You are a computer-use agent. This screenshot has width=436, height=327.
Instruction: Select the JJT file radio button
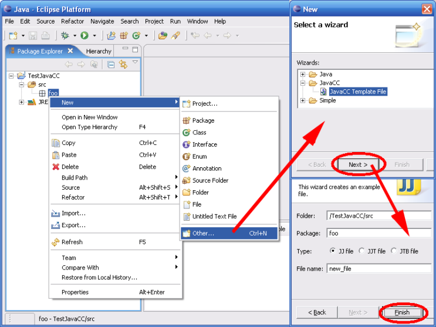tap(361, 251)
